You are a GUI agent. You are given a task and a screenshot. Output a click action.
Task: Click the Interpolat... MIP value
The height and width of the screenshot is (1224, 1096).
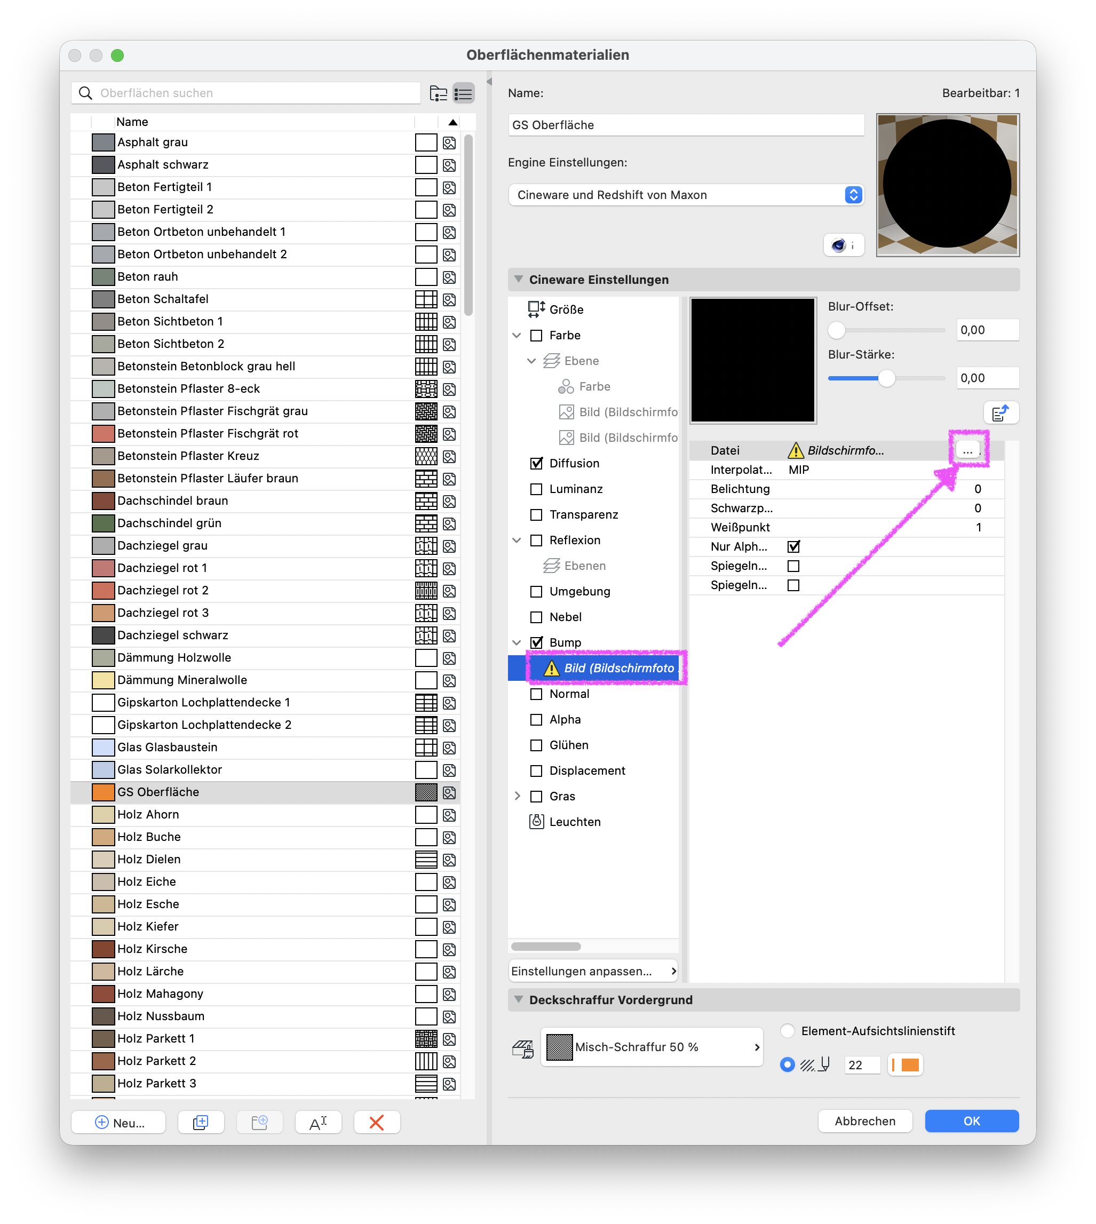[x=798, y=470]
